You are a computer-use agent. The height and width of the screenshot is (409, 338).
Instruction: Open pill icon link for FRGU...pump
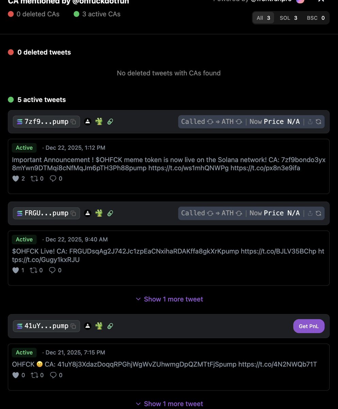tap(110, 213)
